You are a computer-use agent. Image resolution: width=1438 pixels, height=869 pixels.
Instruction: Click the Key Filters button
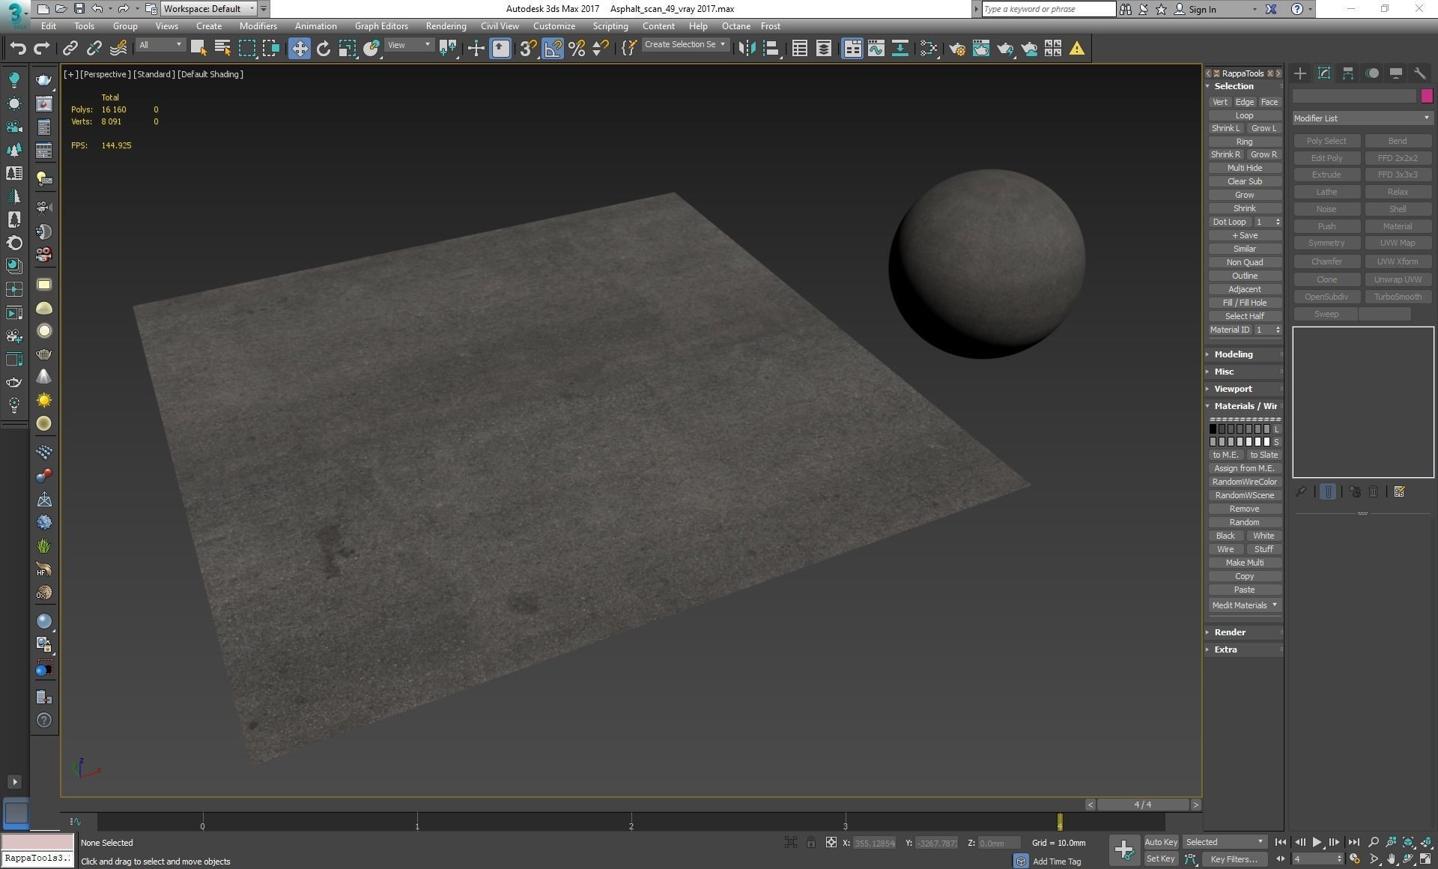[1234, 859]
